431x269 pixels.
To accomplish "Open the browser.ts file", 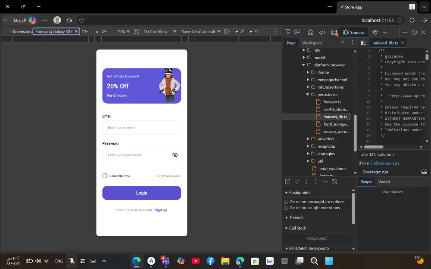I will (x=332, y=102).
